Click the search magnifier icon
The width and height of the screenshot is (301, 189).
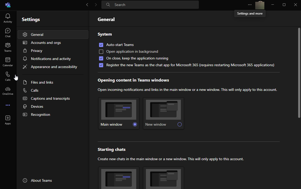108,5
